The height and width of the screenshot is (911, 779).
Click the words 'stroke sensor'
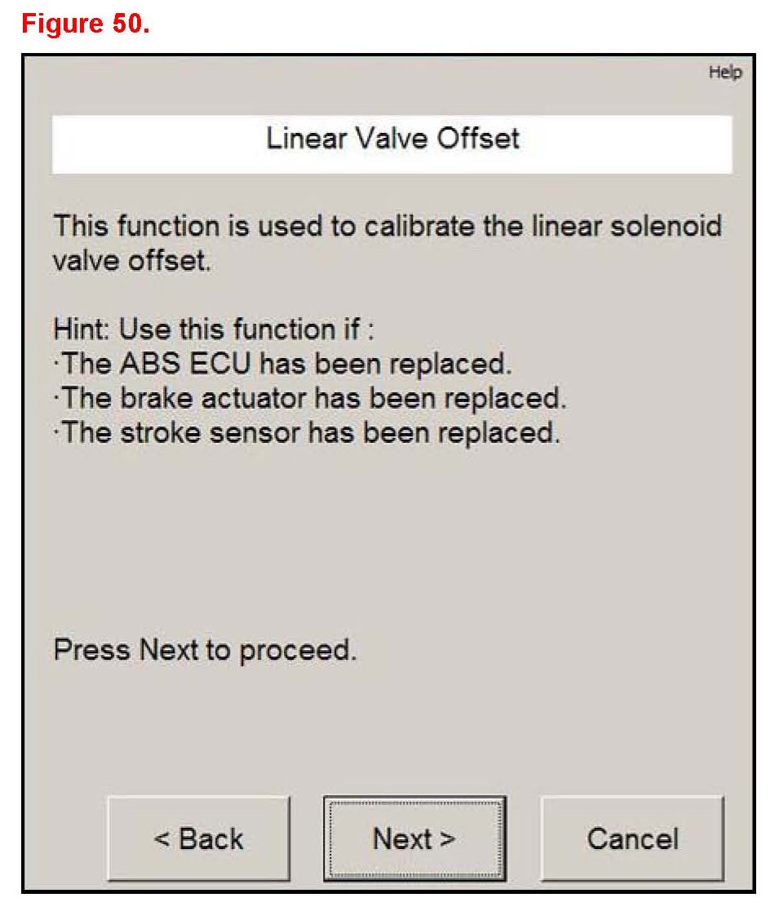(x=211, y=432)
